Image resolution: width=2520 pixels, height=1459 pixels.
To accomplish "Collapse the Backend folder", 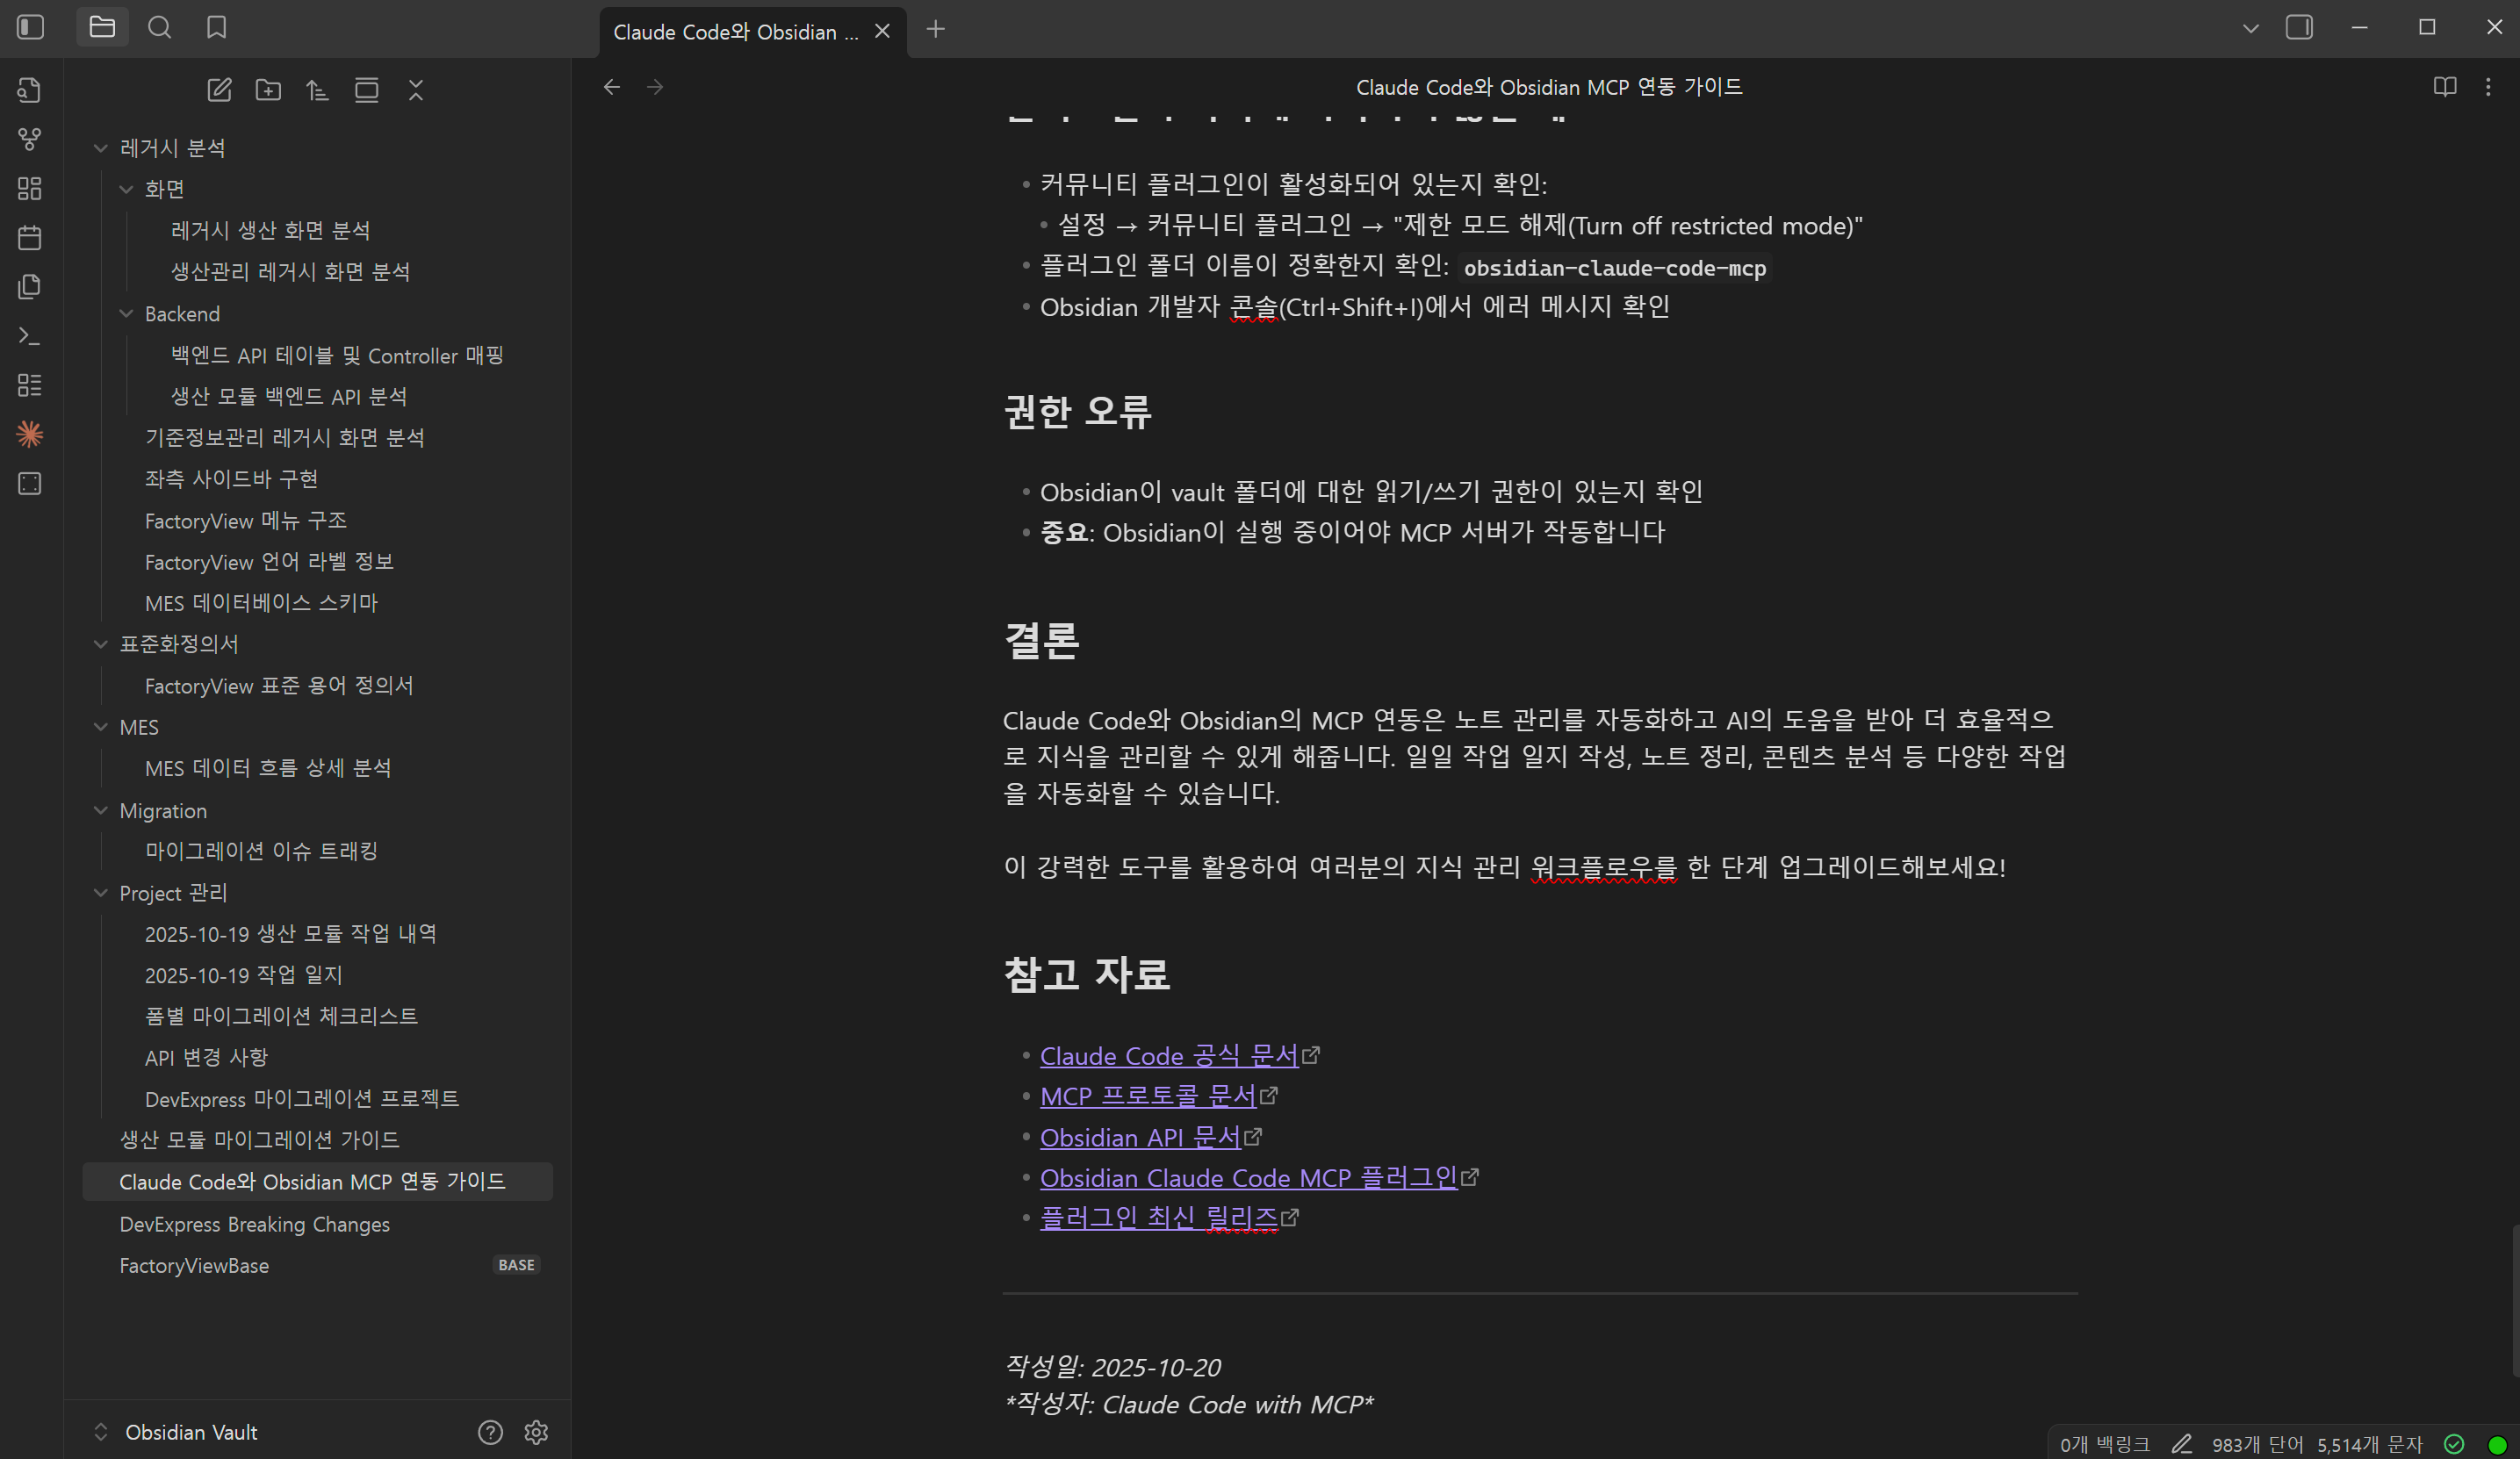I will coord(126,314).
